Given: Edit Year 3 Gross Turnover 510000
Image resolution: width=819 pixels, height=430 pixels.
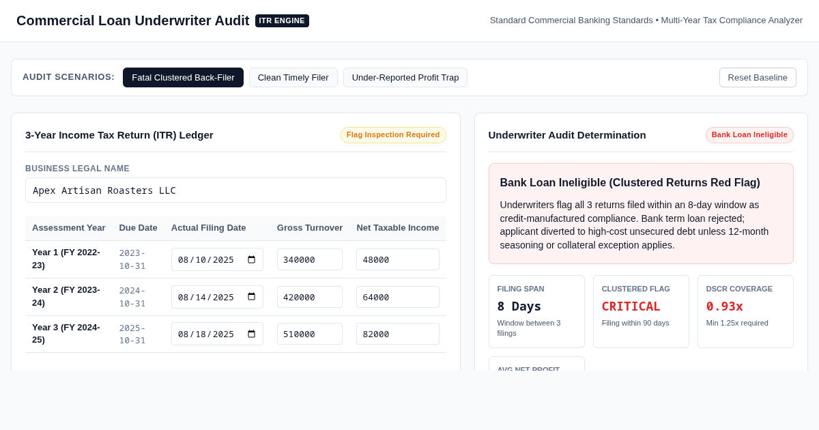Looking at the screenshot, I should click(310, 334).
